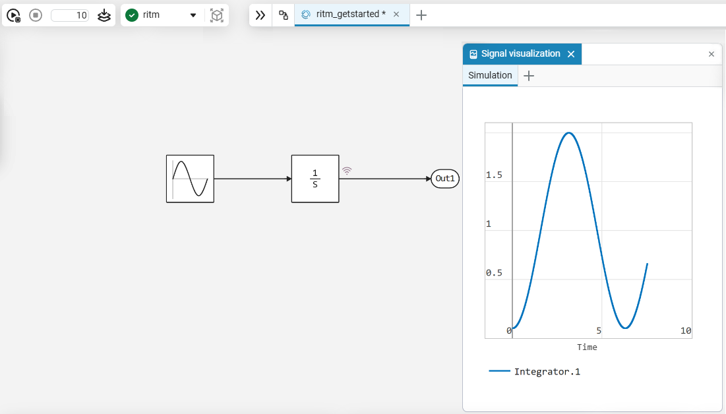Click the Signal visualization tab icon
726x414 pixels.
pyautogui.click(x=473, y=54)
